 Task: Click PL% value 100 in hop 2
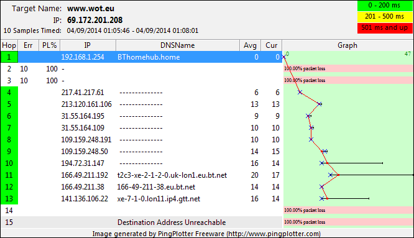pyautogui.click(x=52, y=69)
